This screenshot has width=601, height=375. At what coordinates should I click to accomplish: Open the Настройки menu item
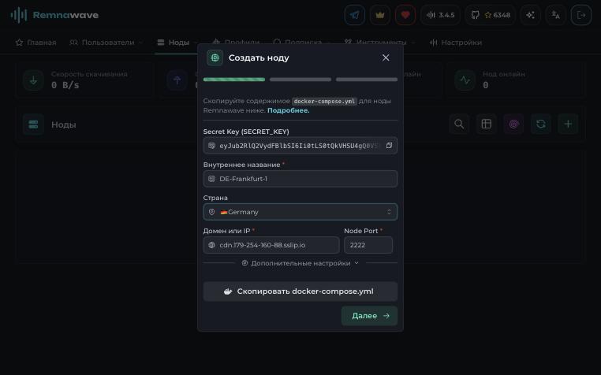pyautogui.click(x=456, y=43)
